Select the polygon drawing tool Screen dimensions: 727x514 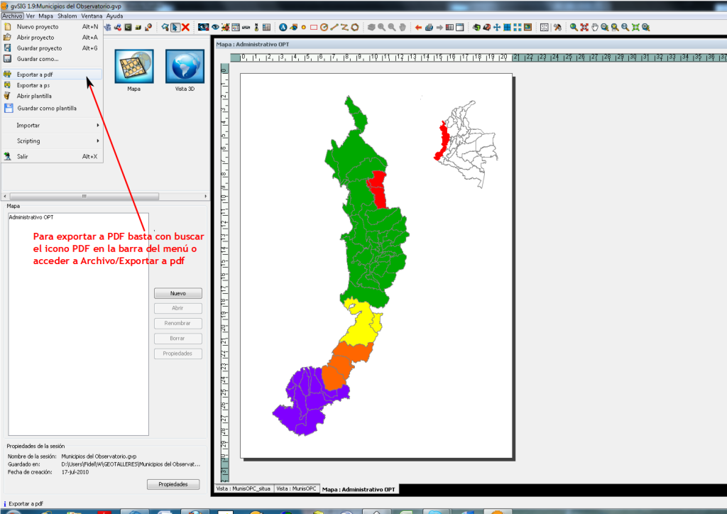[354, 26]
